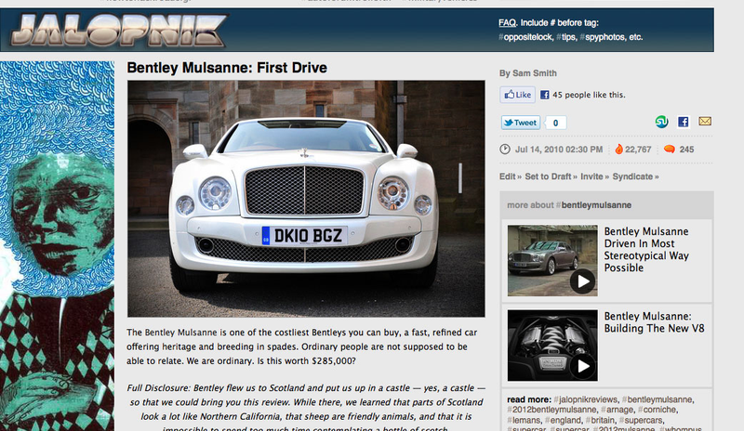744x431 pixels.
Task: Open the #bentleymulsanne more-about tag
Action: 593,205
